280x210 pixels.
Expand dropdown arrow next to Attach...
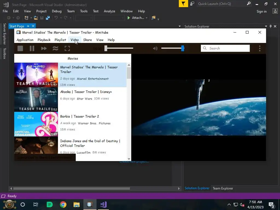click(x=147, y=18)
